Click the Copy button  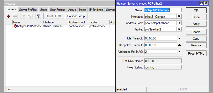click(196, 39)
